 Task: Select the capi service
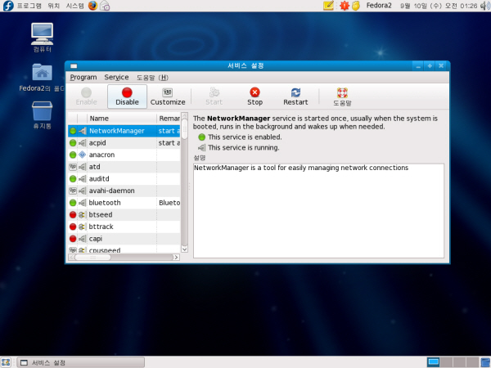[x=124, y=239]
